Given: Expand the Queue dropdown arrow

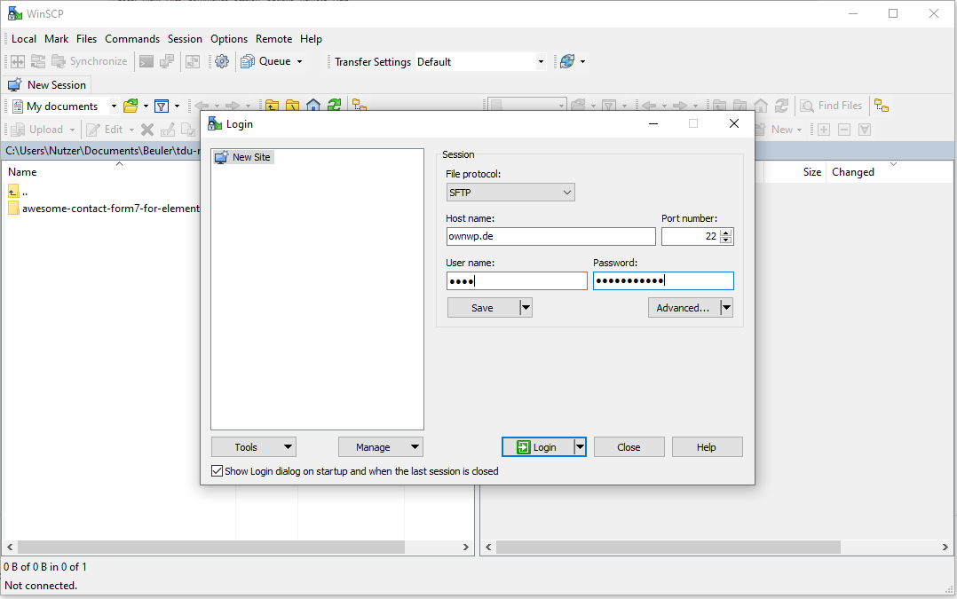Looking at the screenshot, I should point(300,61).
